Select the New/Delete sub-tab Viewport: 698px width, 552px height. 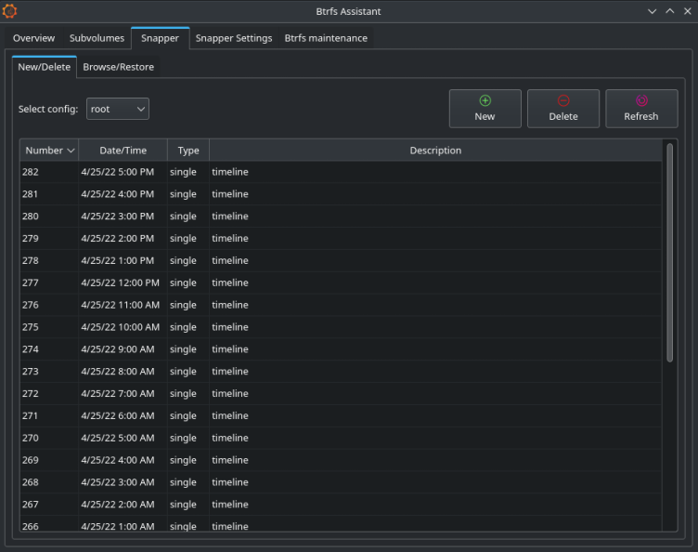pos(44,67)
